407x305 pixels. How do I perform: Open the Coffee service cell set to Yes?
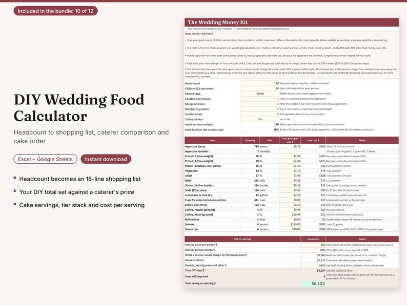pos(260,119)
